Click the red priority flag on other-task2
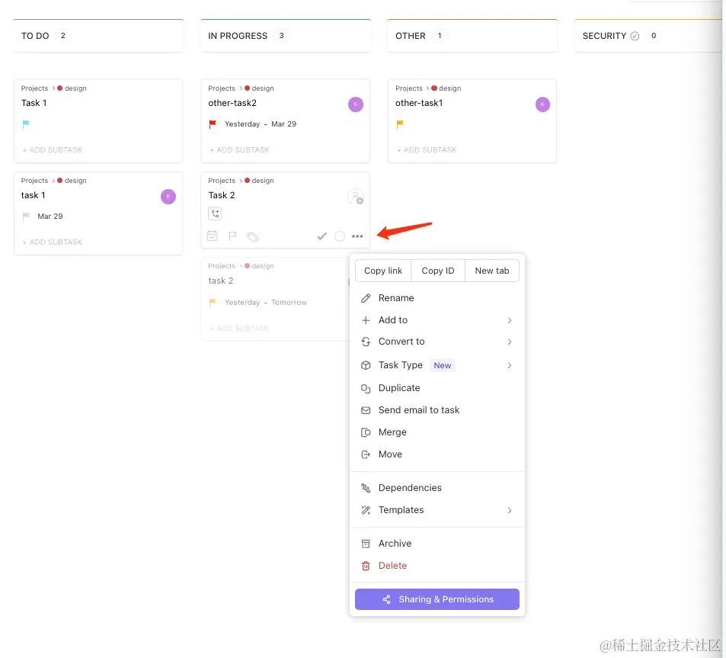726x658 pixels. [213, 124]
